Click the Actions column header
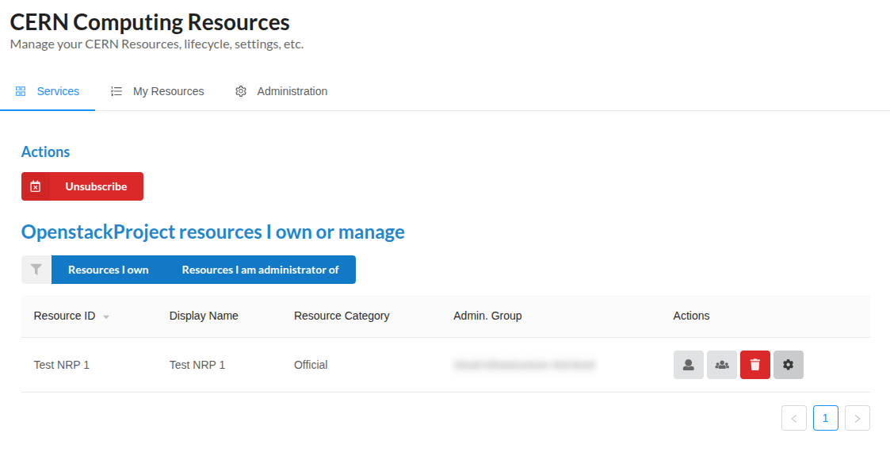The width and height of the screenshot is (890, 456). tap(691, 316)
